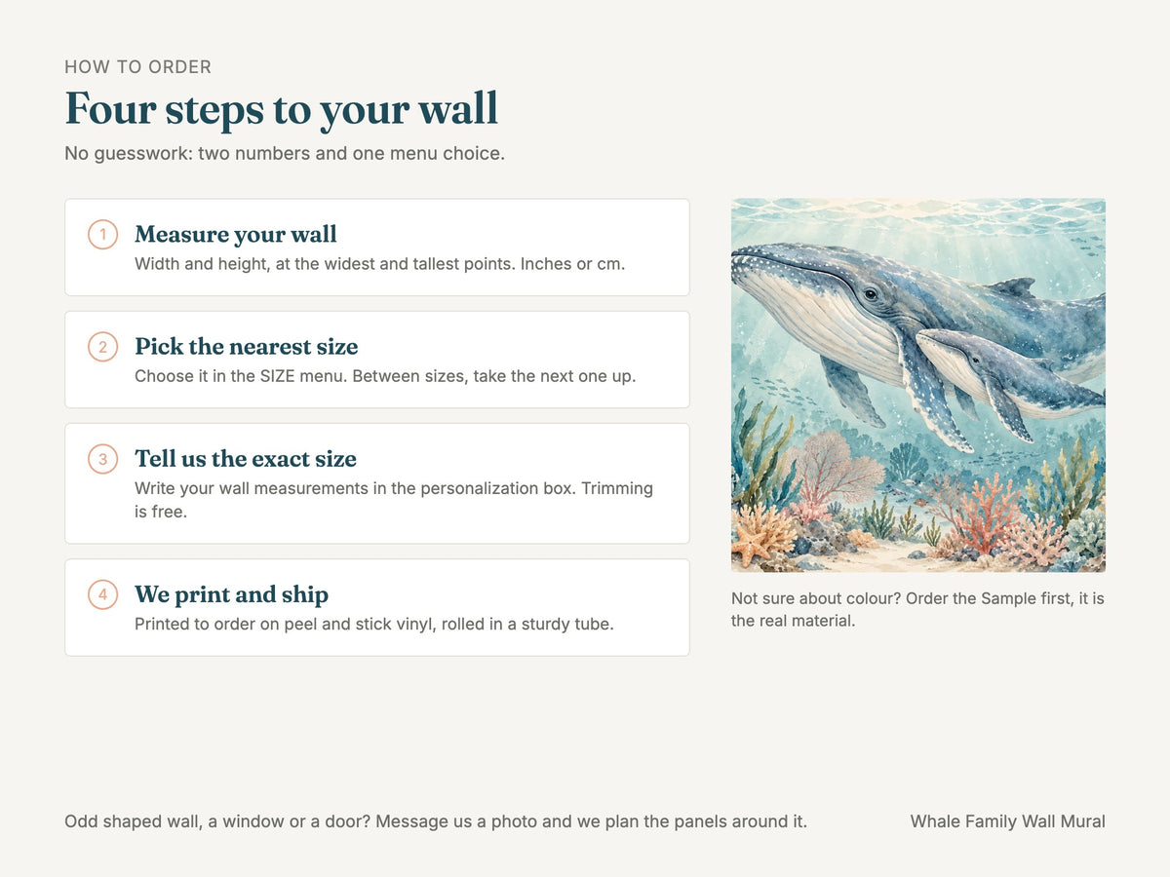Click the Order the Sample first caption

click(917, 609)
